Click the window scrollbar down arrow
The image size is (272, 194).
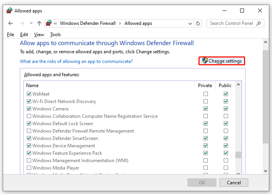click(x=265, y=171)
